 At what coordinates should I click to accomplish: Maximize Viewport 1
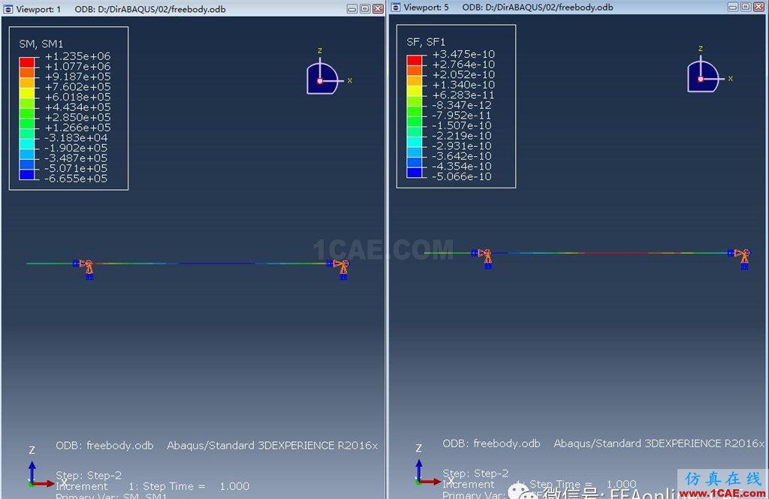coord(366,9)
